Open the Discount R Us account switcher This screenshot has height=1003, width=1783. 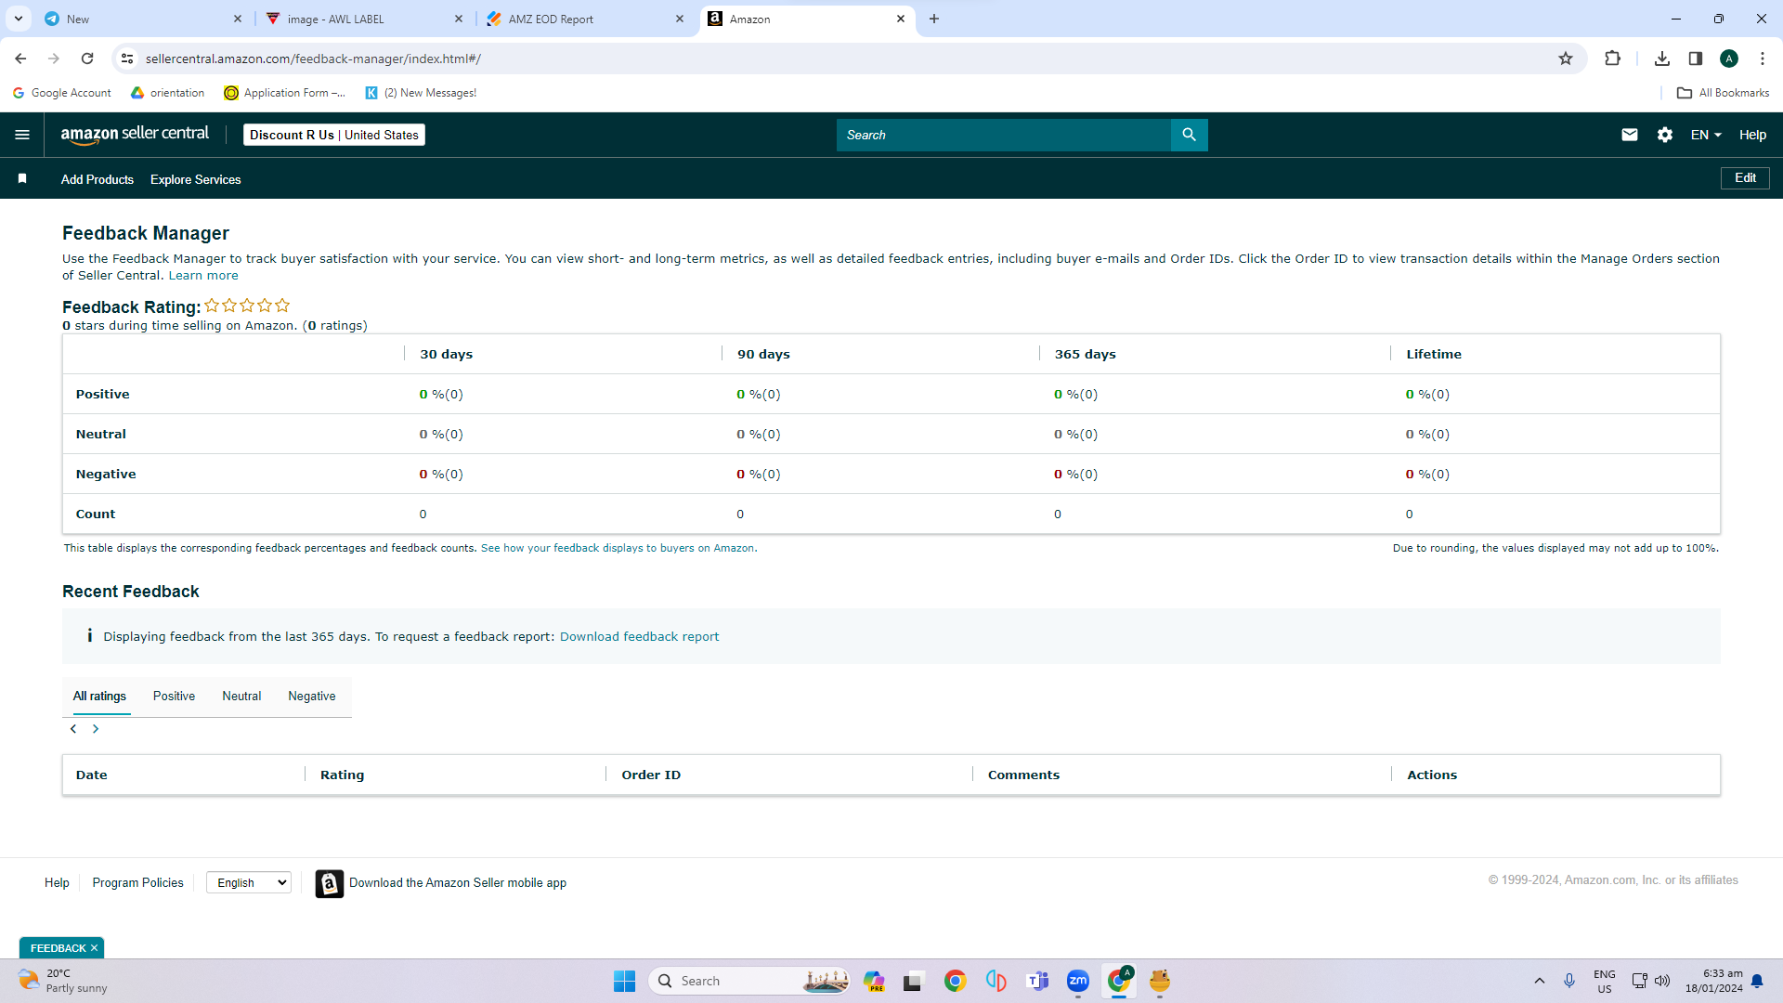tap(334, 135)
